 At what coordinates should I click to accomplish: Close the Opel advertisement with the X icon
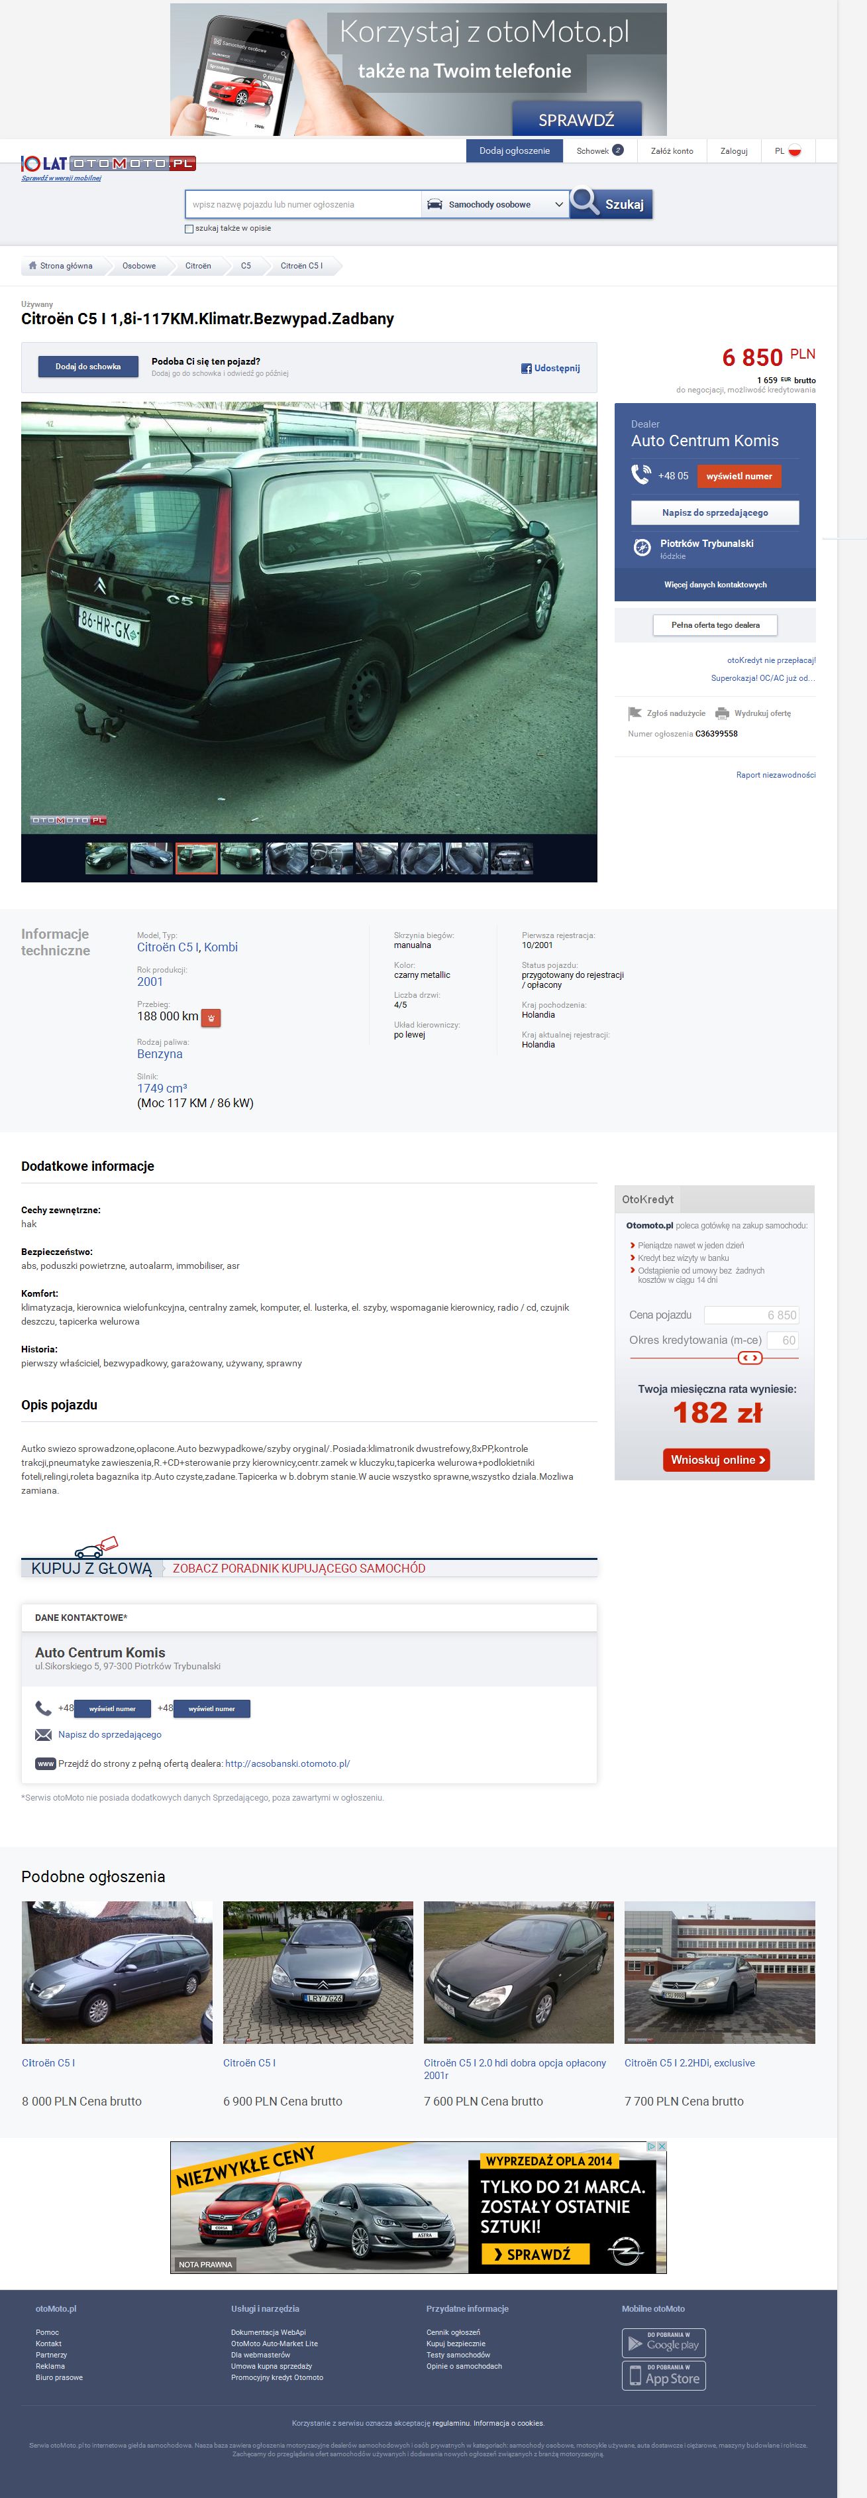(662, 2146)
